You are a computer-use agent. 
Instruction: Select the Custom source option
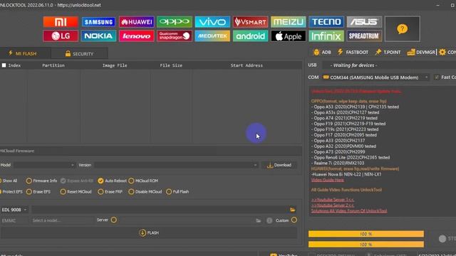294,220
